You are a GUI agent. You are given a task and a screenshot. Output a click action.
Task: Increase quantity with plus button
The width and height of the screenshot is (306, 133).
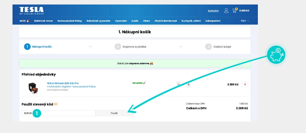pos(189,85)
